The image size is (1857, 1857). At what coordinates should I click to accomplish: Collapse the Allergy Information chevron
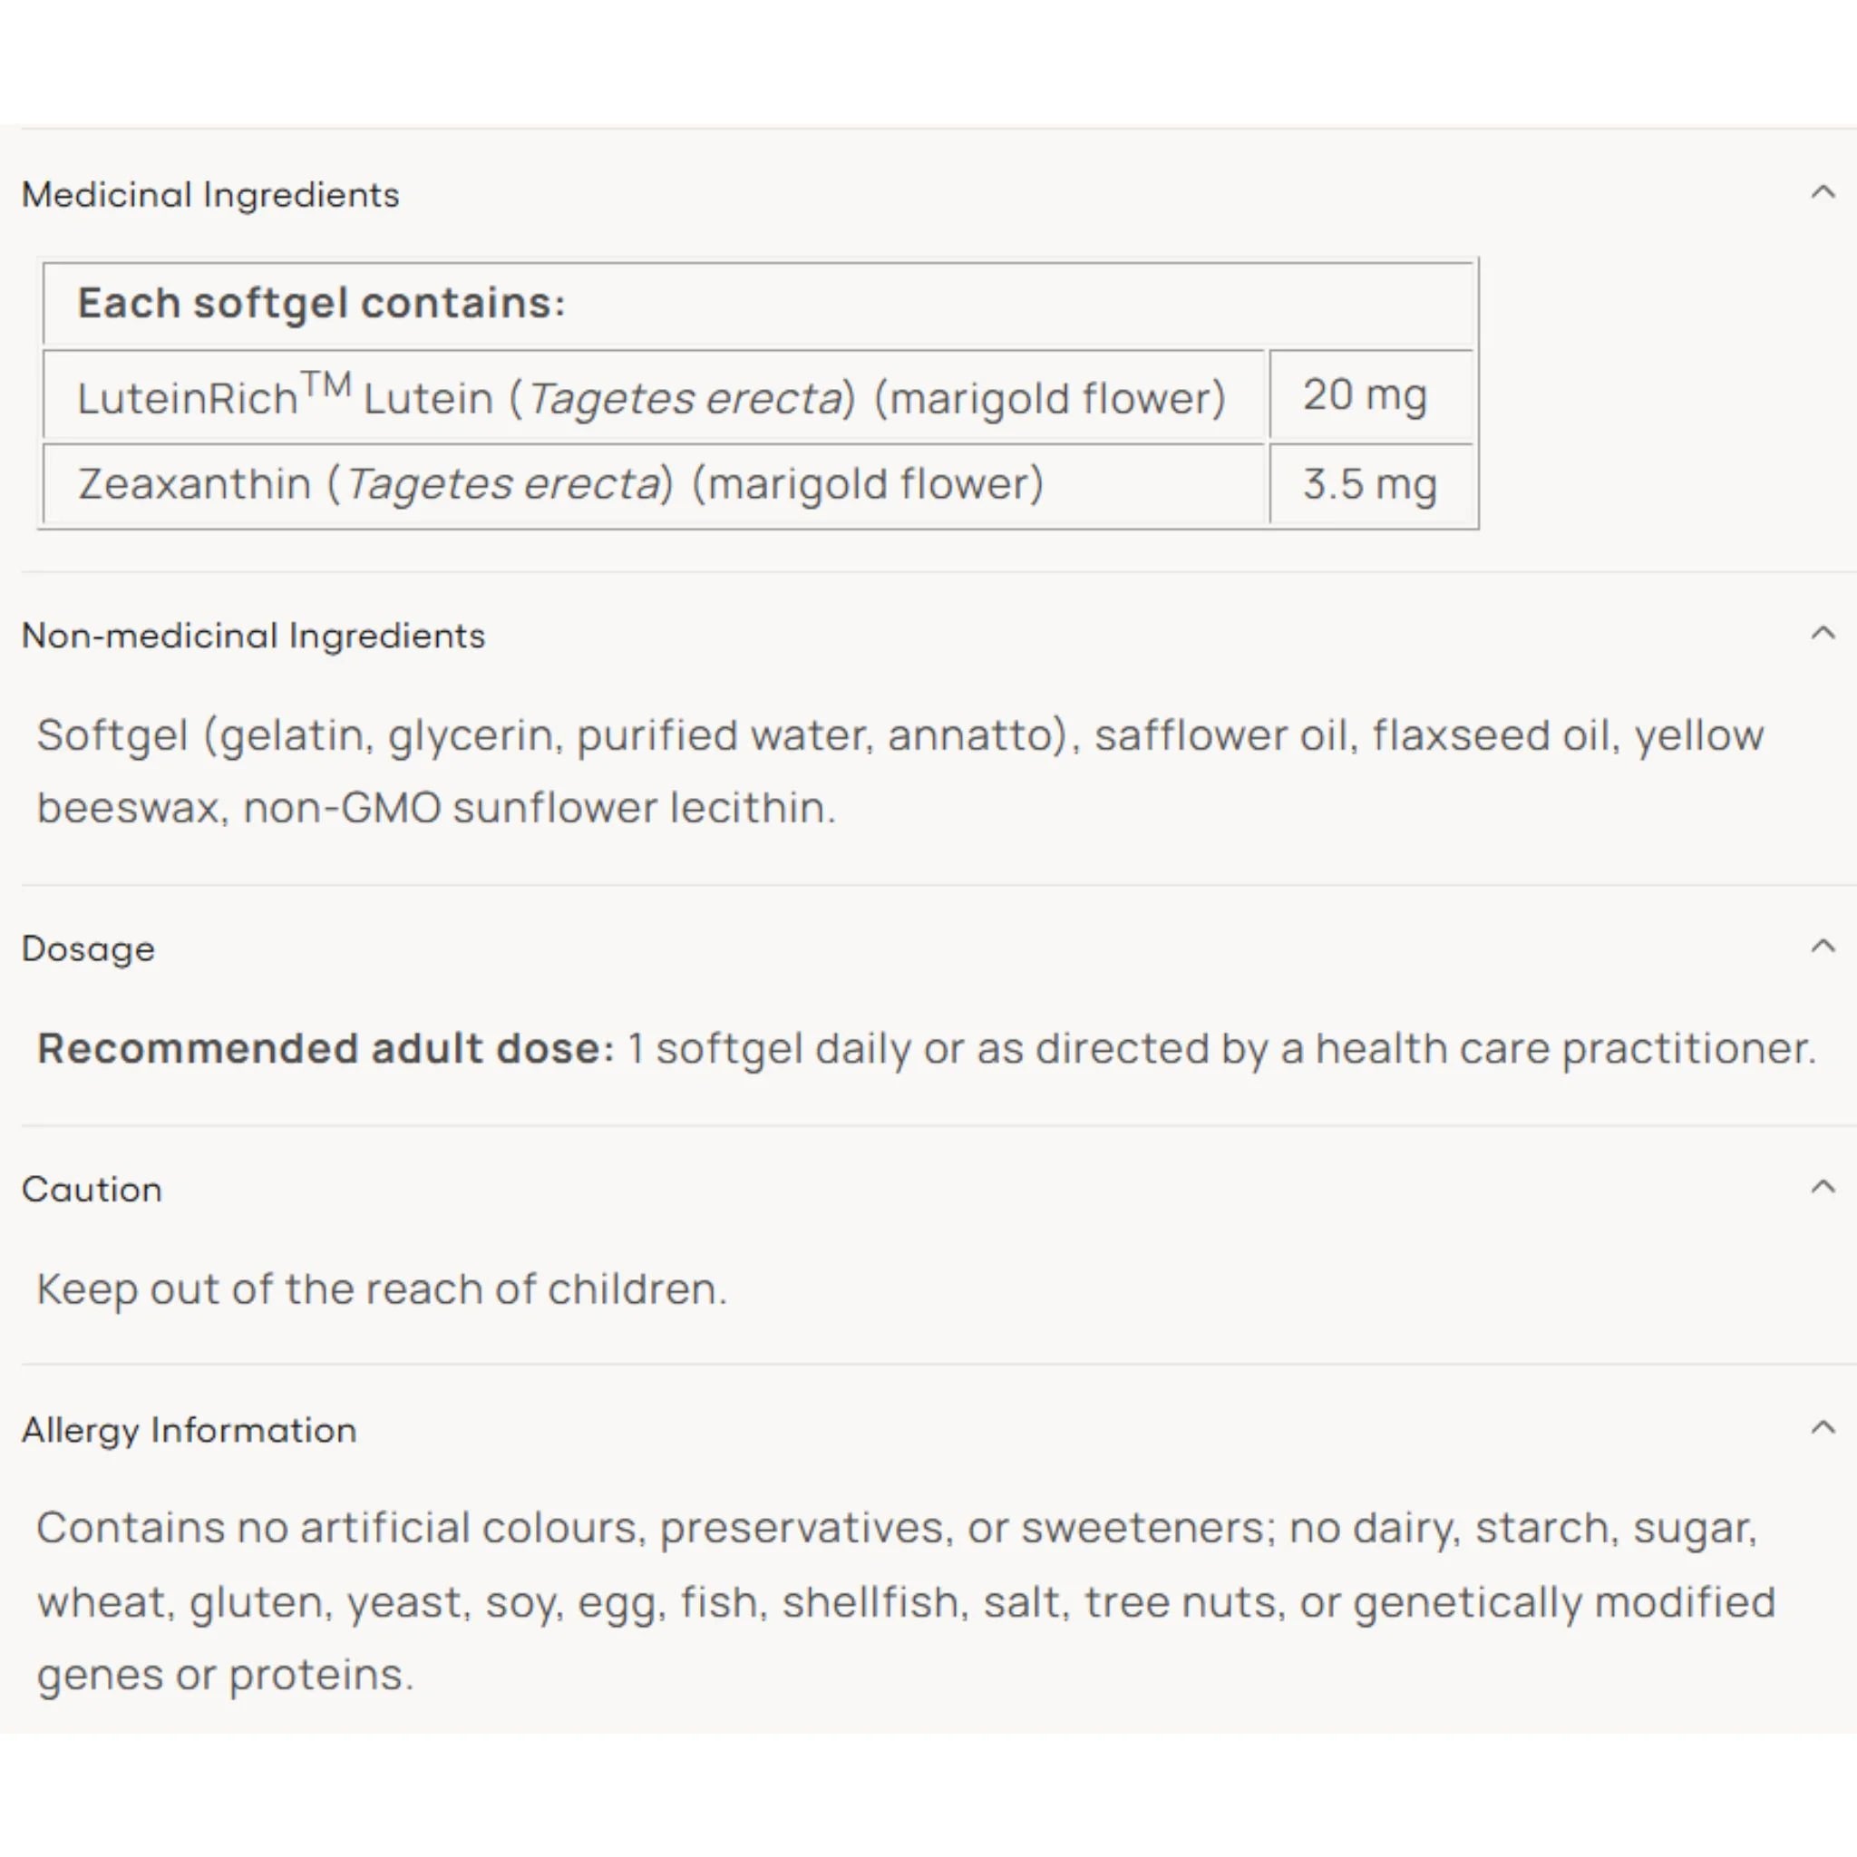1823,1428
